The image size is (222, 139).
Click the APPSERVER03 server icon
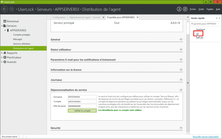pyautogui.click(x=8, y=30)
